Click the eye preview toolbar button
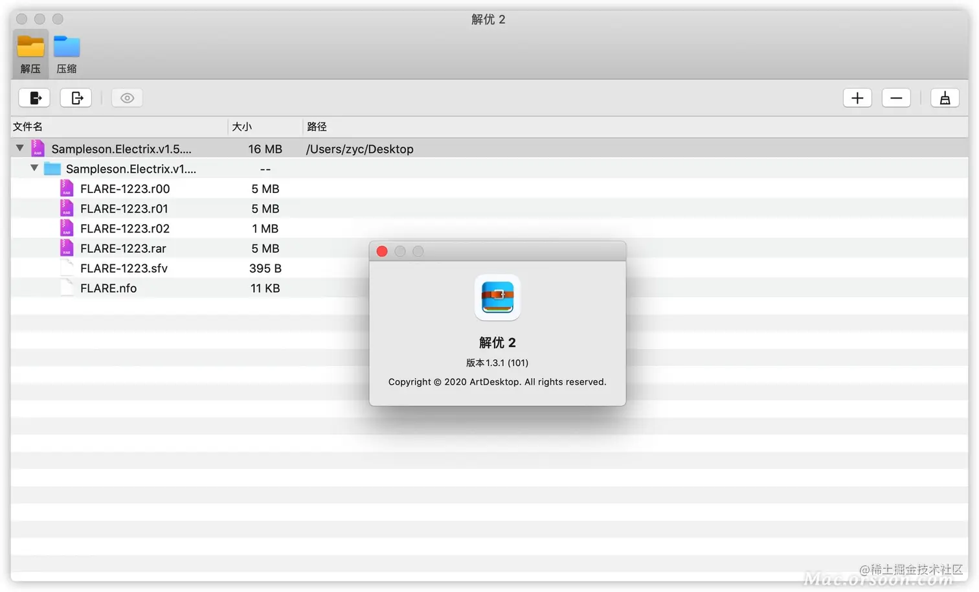 (x=127, y=98)
